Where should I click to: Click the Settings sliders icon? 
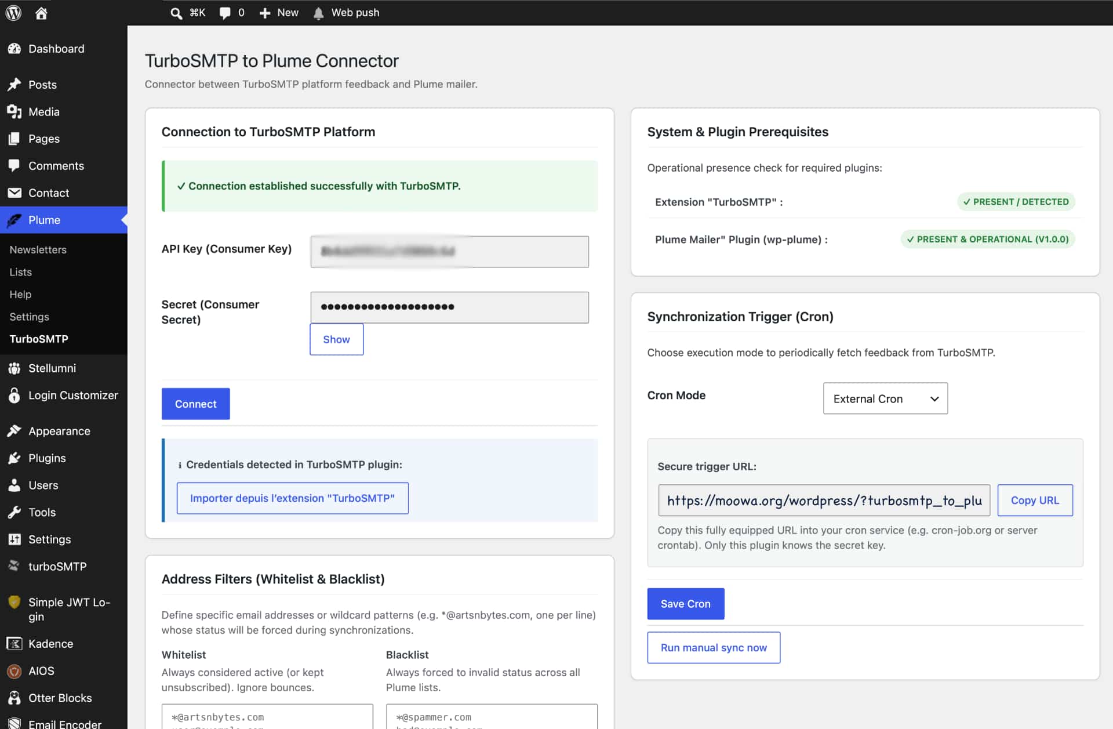pos(14,539)
